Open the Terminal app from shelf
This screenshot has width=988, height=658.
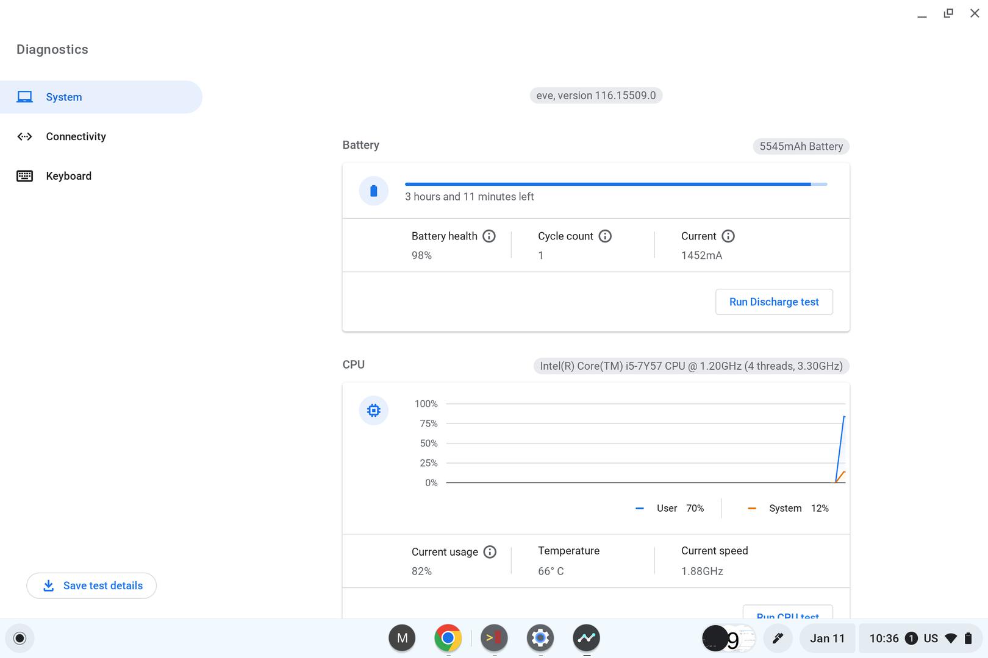point(494,638)
